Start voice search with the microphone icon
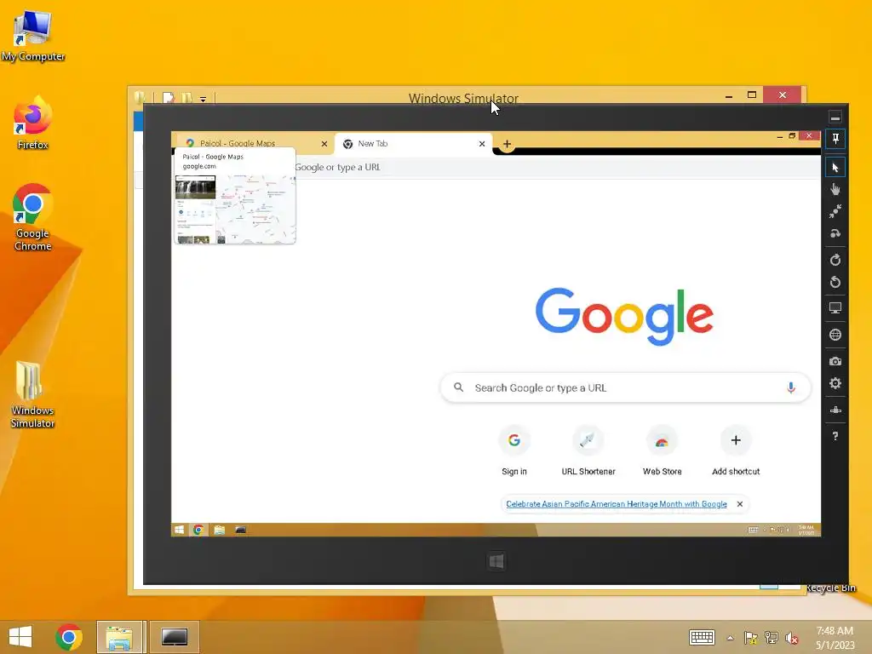The image size is (872, 654). click(x=791, y=387)
